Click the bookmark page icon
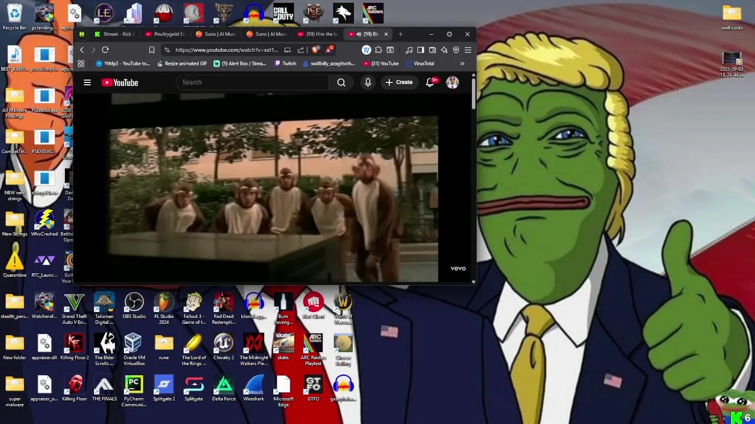This screenshot has height=424, width=755. [x=152, y=50]
